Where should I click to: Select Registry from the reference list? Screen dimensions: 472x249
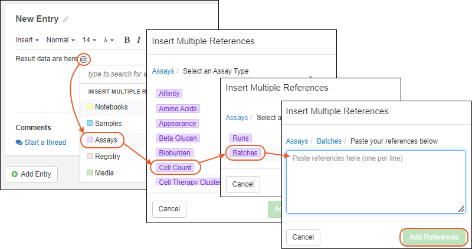click(107, 157)
